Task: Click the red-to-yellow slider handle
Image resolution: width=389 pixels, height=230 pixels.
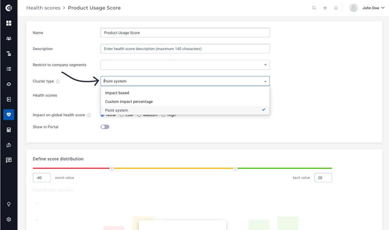Action: pyautogui.click(x=112, y=168)
